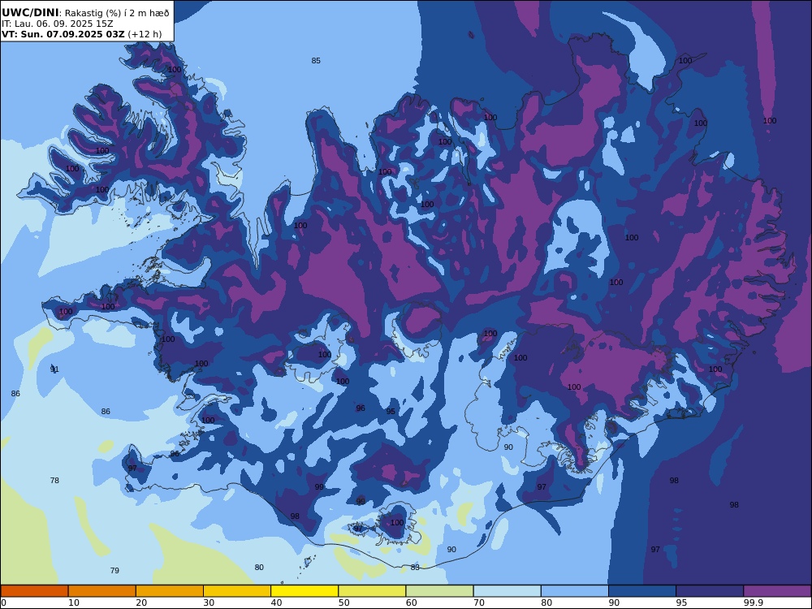Click the 90–95 blue legend swatch

(x=642, y=591)
